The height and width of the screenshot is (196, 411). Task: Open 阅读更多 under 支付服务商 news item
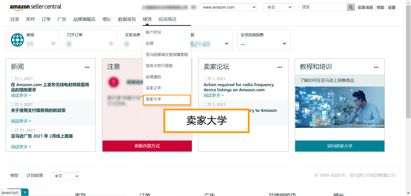(x=21, y=121)
